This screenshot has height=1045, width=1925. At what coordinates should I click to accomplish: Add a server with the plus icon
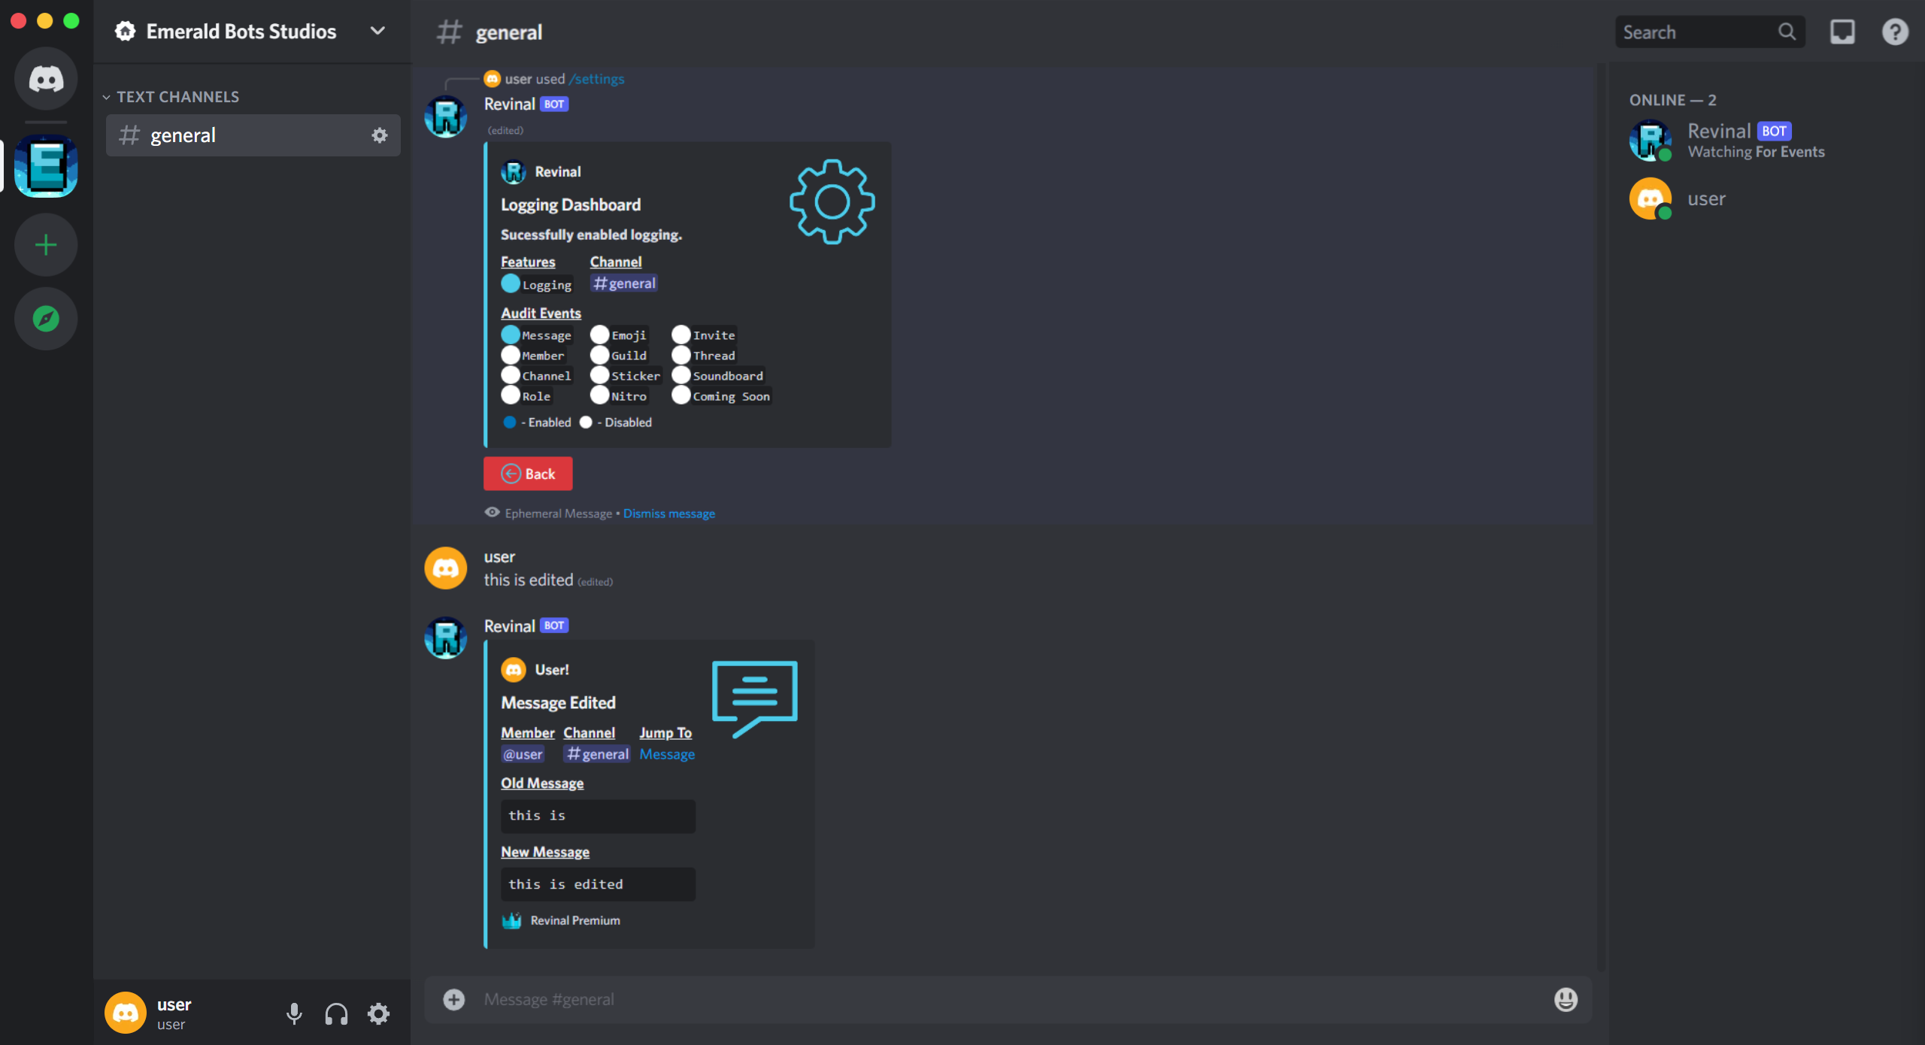46,244
